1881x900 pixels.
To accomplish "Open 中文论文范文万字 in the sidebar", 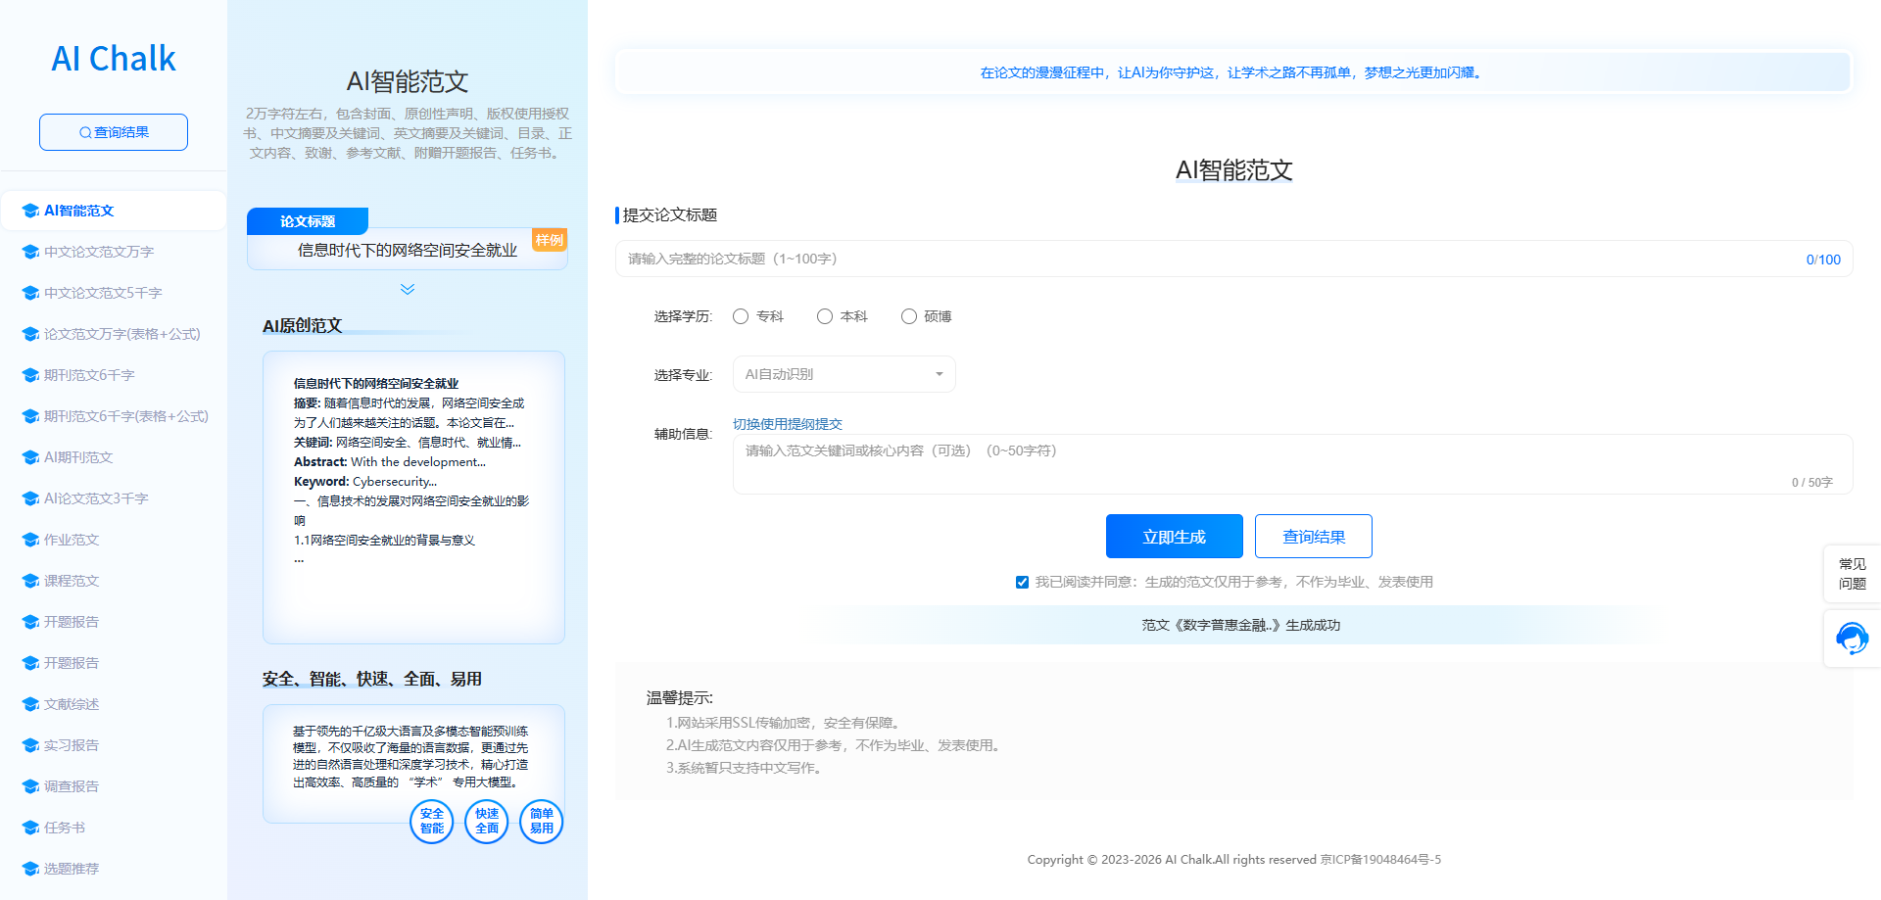I will 114,252.
